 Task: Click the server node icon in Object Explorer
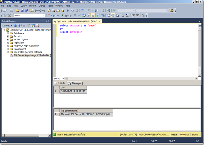(7, 30)
